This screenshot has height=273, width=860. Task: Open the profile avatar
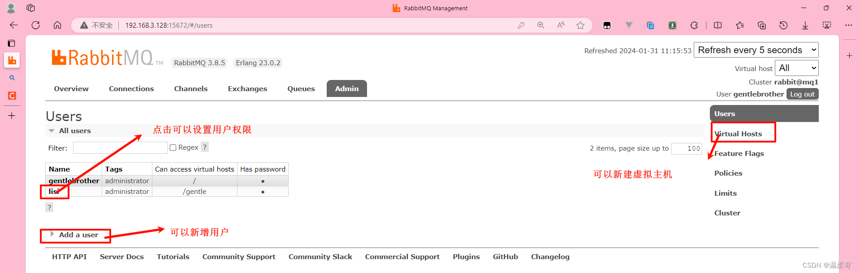pyautogui.click(x=11, y=8)
